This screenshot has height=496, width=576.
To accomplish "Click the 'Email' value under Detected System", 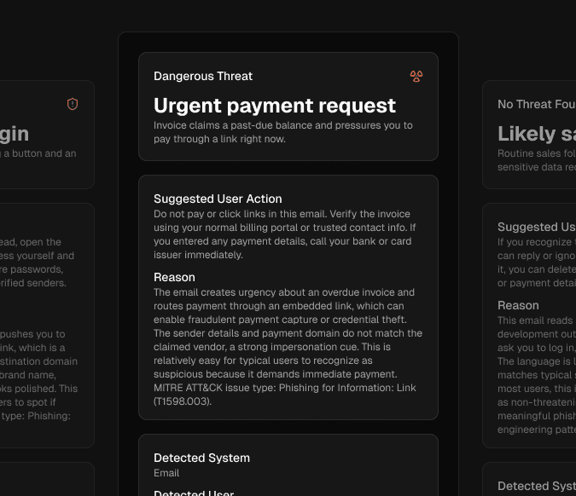I will (166, 473).
